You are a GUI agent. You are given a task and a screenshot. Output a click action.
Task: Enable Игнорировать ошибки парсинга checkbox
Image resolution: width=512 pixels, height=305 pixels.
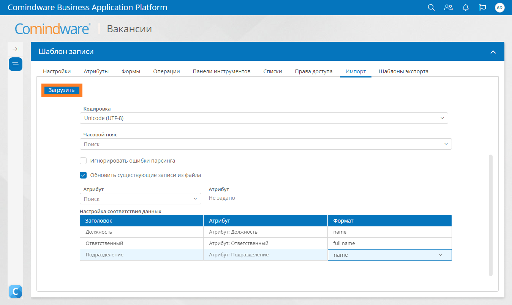click(x=83, y=161)
